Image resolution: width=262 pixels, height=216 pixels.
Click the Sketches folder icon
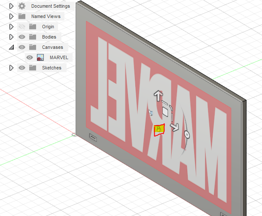tap(33, 68)
